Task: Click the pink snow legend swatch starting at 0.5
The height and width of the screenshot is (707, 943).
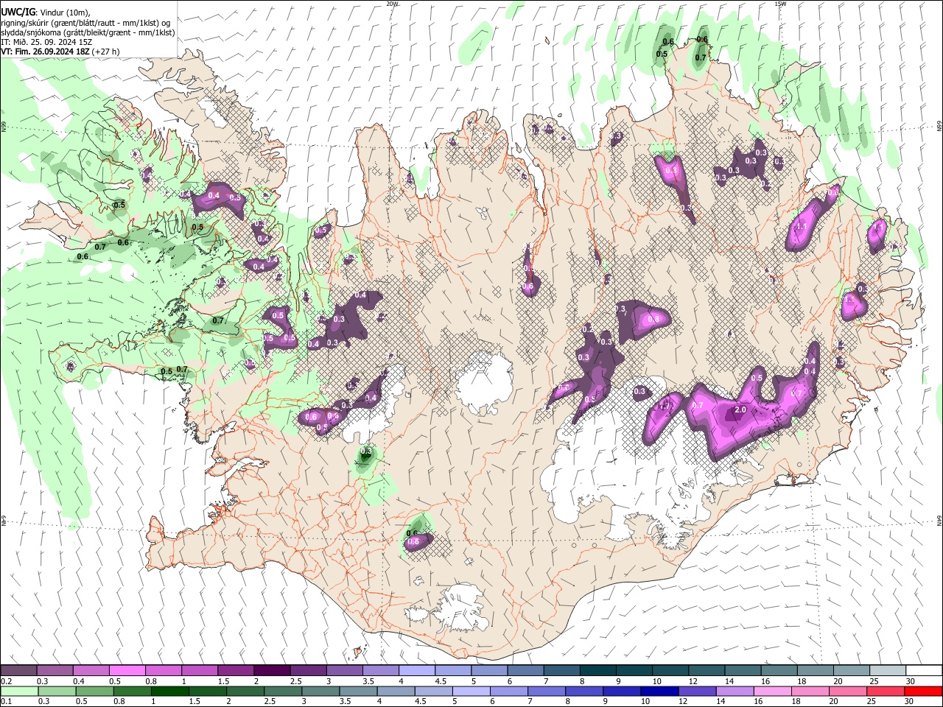Action: pyautogui.click(x=127, y=671)
